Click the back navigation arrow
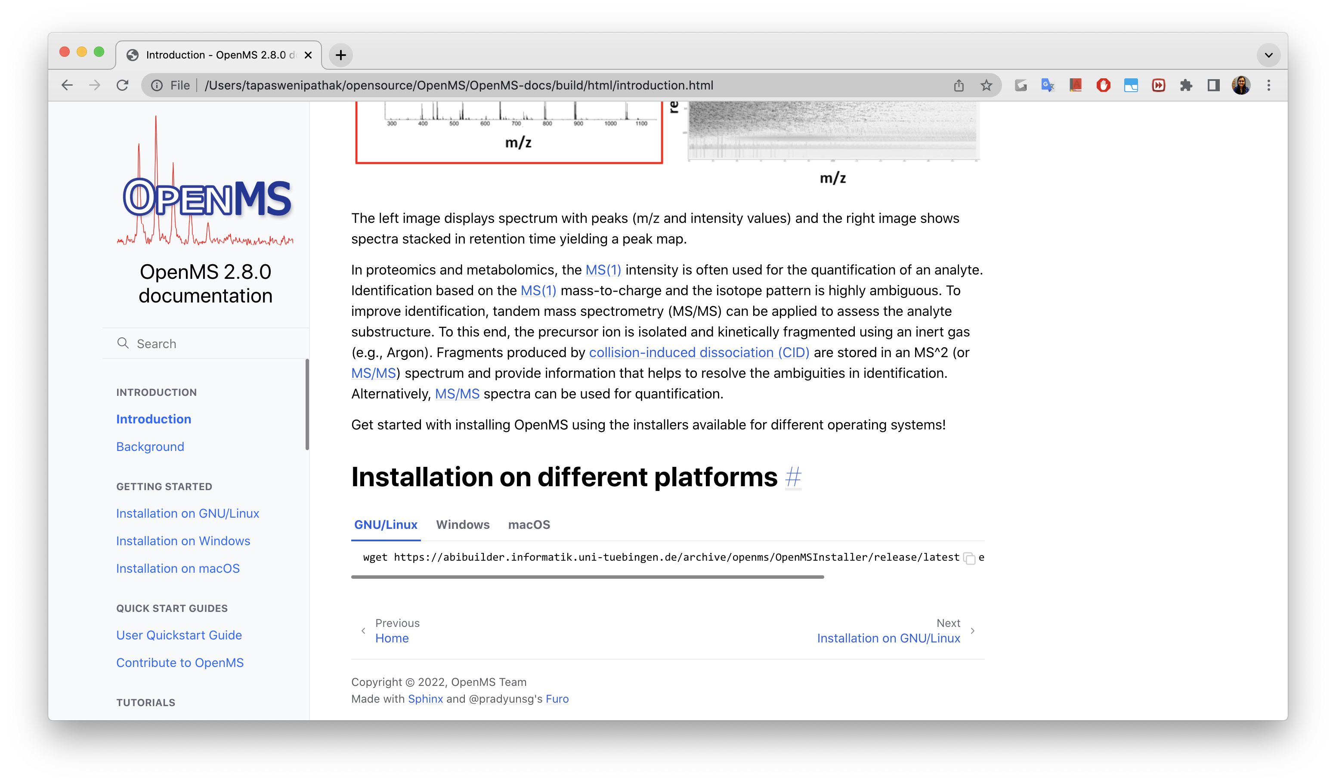Viewport: 1336px width, 784px height. (67, 85)
